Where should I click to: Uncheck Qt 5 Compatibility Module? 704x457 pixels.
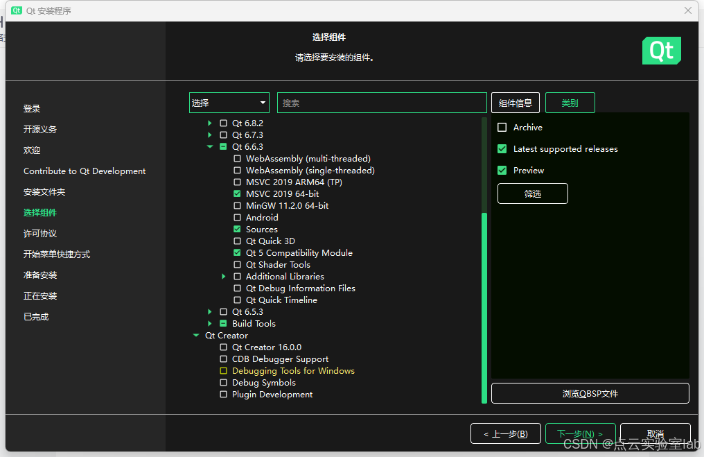point(237,252)
